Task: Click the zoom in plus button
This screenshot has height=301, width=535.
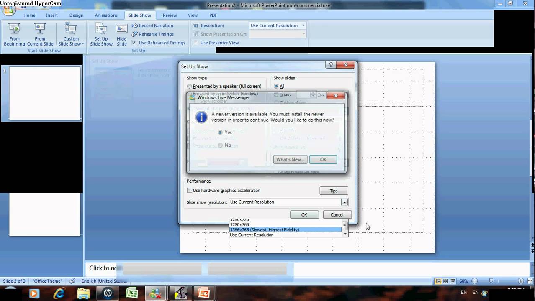Action: tap(521, 281)
